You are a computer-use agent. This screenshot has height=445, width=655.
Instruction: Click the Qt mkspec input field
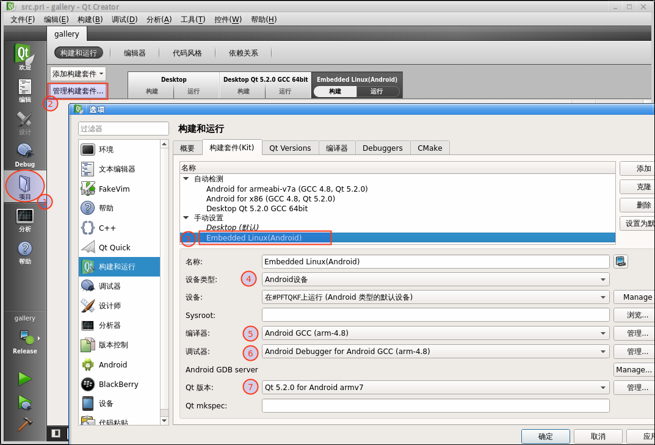coord(435,405)
